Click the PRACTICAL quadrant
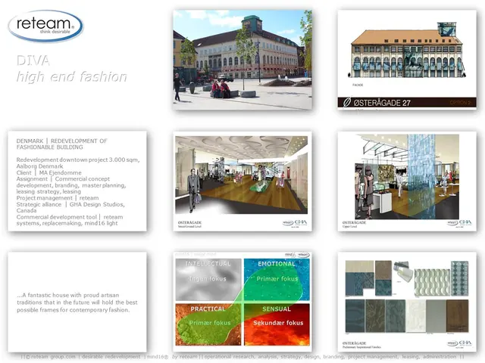This screenshot has width=485, height=363. 208,324
